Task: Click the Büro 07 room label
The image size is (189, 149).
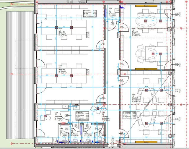Action: (136, 32)
